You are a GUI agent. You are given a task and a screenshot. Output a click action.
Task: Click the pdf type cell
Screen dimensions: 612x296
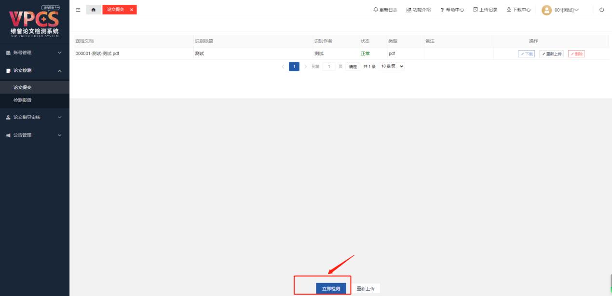pos(392,54)
